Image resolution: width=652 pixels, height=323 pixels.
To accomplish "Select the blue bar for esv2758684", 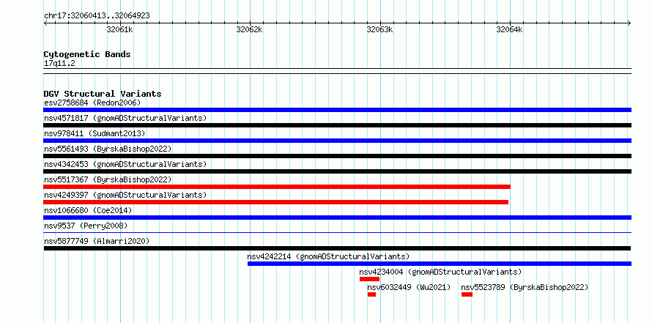I will tap(337, 110).
